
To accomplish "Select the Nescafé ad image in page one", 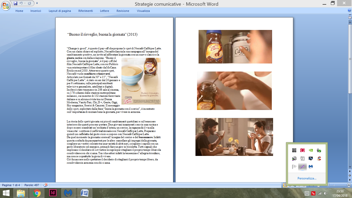I will point(141,81).
